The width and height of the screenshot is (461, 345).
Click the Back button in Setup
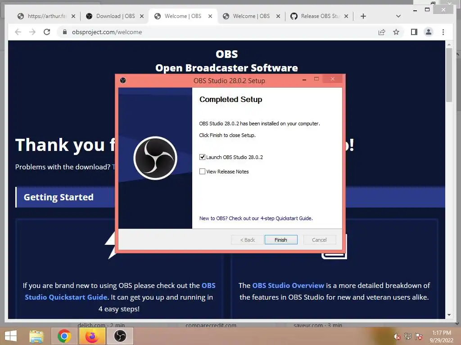pyautogui.click(x=247, y=240)
